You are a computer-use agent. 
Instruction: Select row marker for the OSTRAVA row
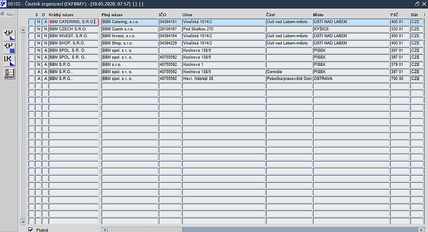click(x=31, y=79)
